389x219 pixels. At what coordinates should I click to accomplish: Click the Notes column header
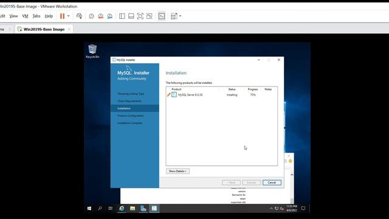point(268,89)
